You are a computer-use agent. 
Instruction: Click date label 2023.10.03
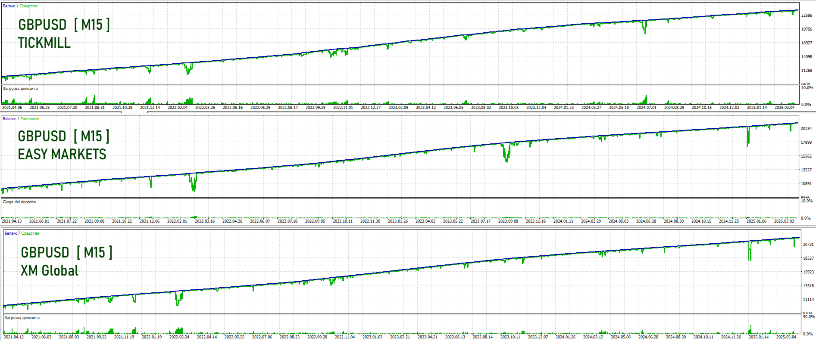pyautogui.click(x=509, y=108)
